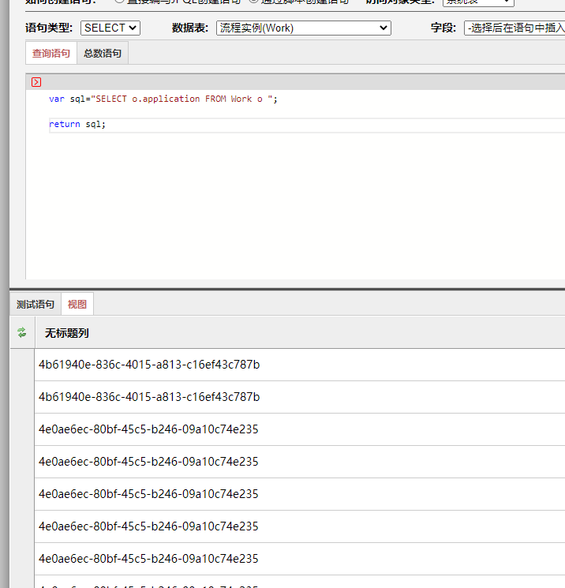
Task: Place cursor in the var sql code line
Action: click(163, 99)
